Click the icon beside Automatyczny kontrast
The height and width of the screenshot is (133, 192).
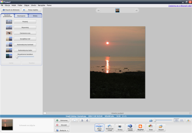(x=9, y=45)
